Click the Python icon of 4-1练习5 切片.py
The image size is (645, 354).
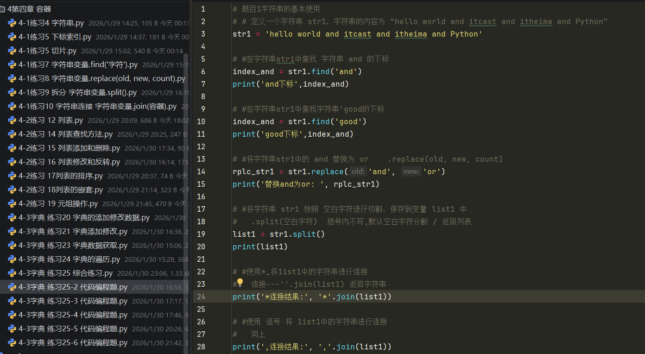coord(12,51)
